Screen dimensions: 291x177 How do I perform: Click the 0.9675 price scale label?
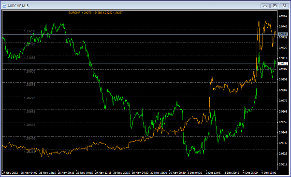[283, 101]
